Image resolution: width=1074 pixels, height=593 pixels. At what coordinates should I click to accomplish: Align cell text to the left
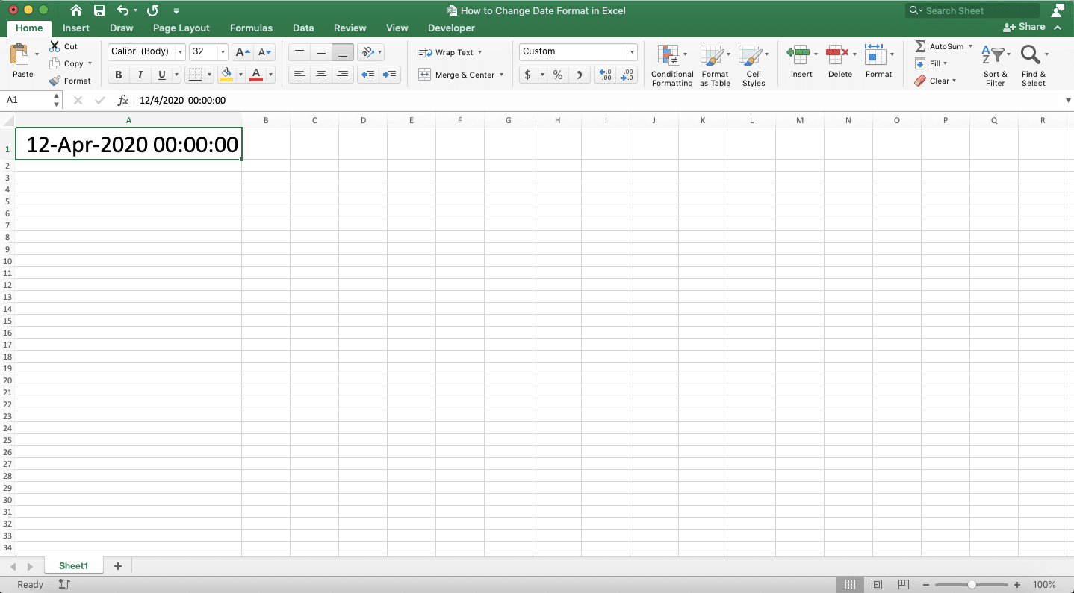[x=299, y=75]
